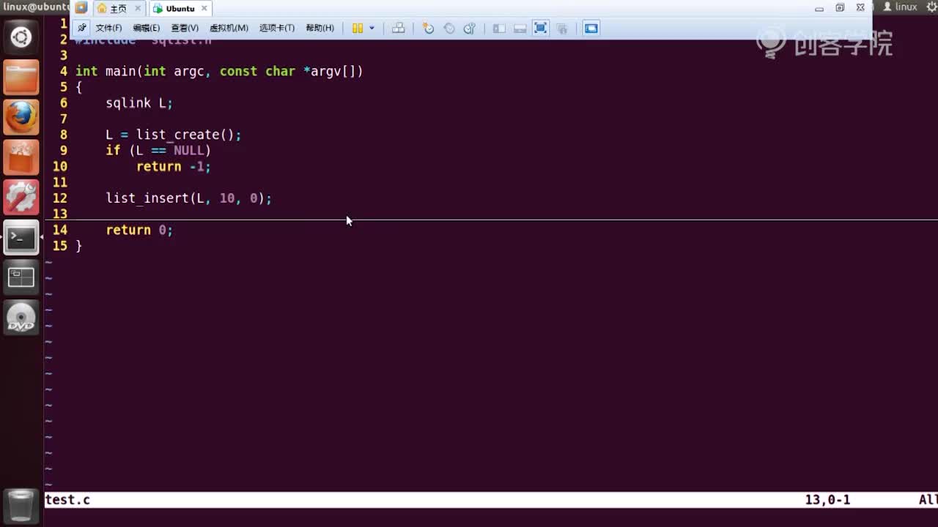
Task: Close the Ubuntu tab
Action: point(204,8)
